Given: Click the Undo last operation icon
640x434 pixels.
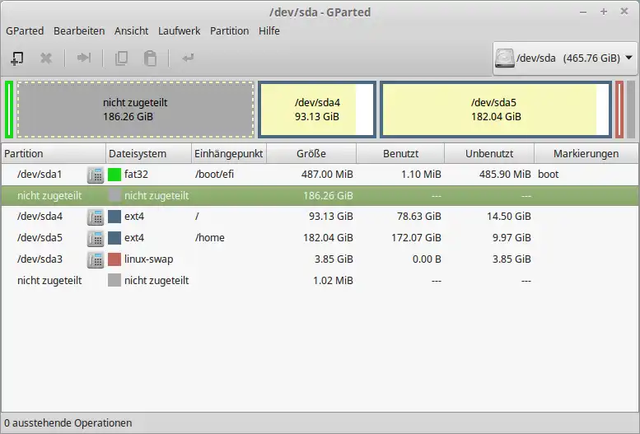Looking at the screenshot, I should point(188,58).
